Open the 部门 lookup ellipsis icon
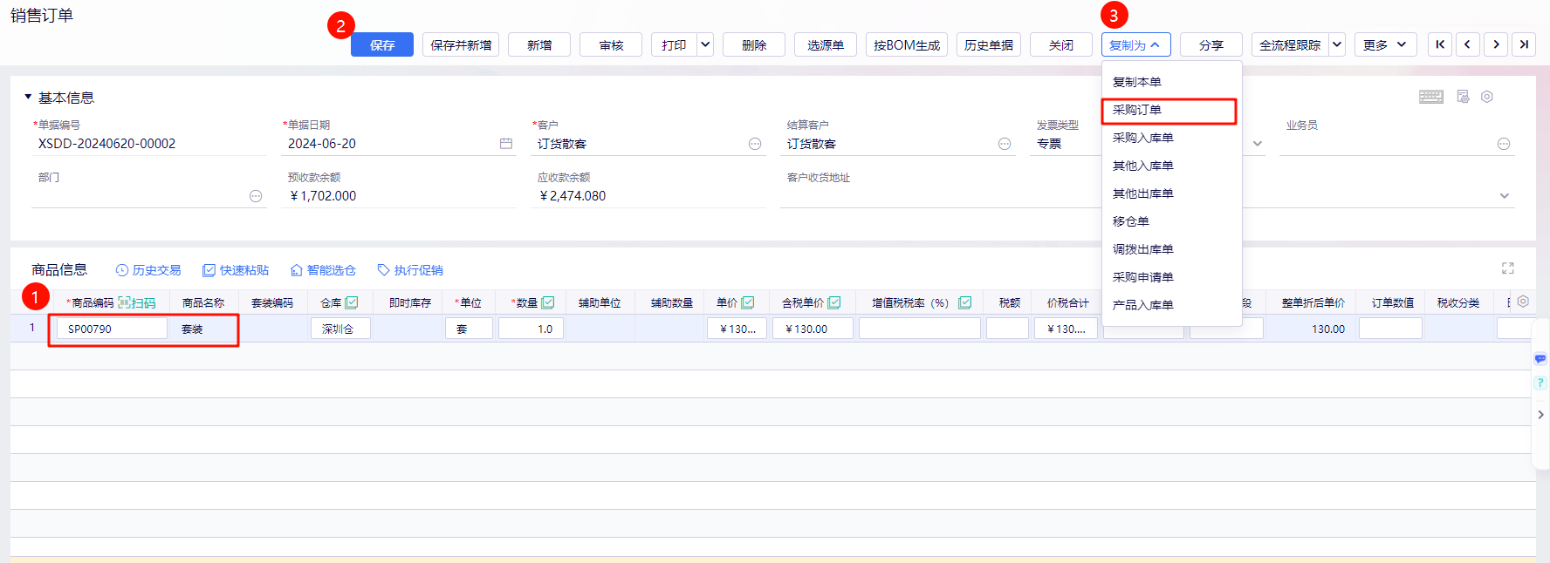This screenshot has width=1550, height=563. (256, 196)
